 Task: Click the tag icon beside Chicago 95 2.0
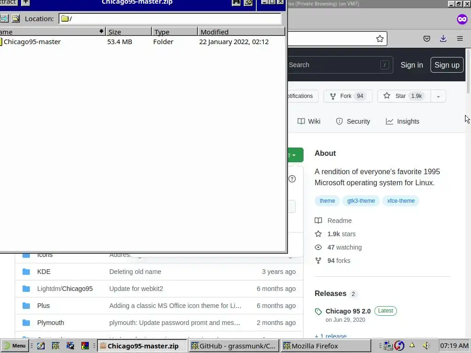pyautogui.click(x=318, y=312)
